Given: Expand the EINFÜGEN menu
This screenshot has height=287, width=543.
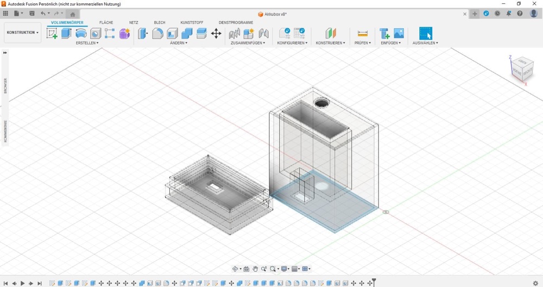Looking at the screenshot, I should pos(390,43).
